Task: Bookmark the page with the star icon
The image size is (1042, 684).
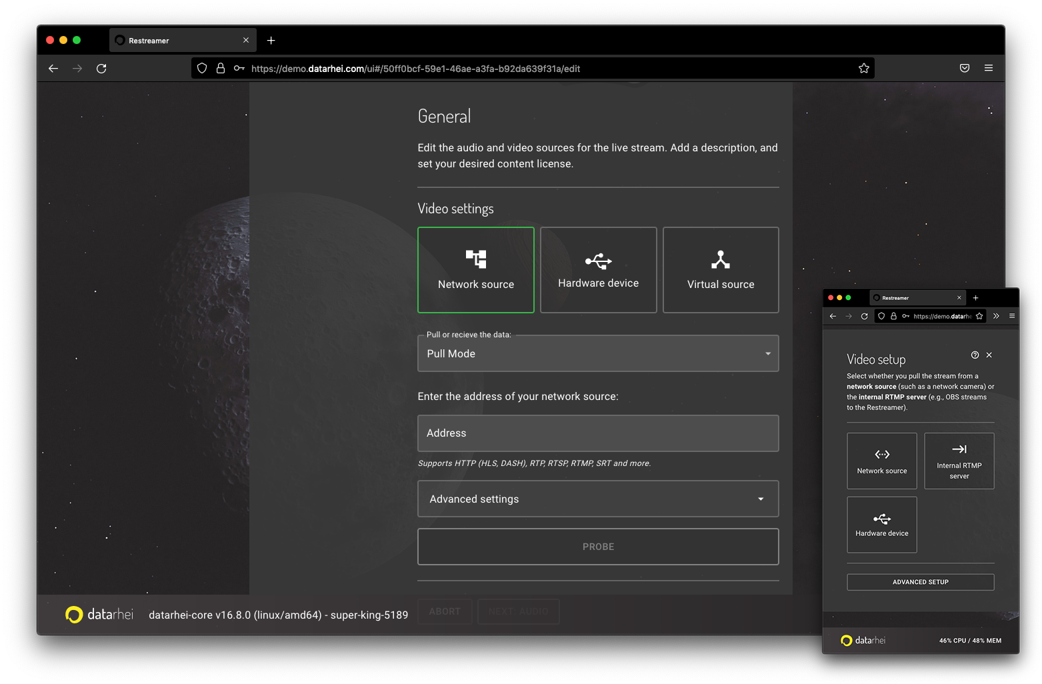Action: tap(863, 68)
